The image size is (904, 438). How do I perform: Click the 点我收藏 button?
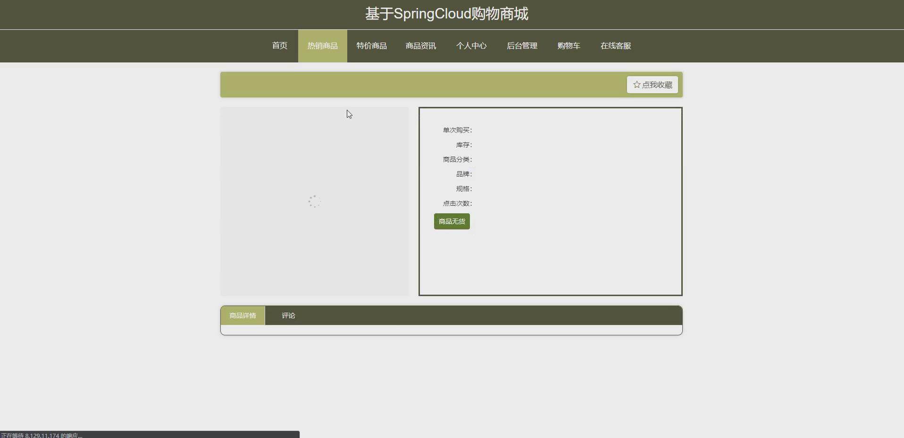click(x=653, y=85)
